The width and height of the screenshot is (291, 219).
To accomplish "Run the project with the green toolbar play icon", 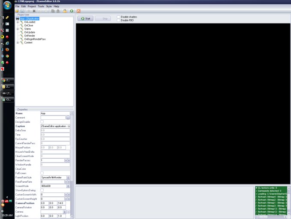I will coord(71,11).
